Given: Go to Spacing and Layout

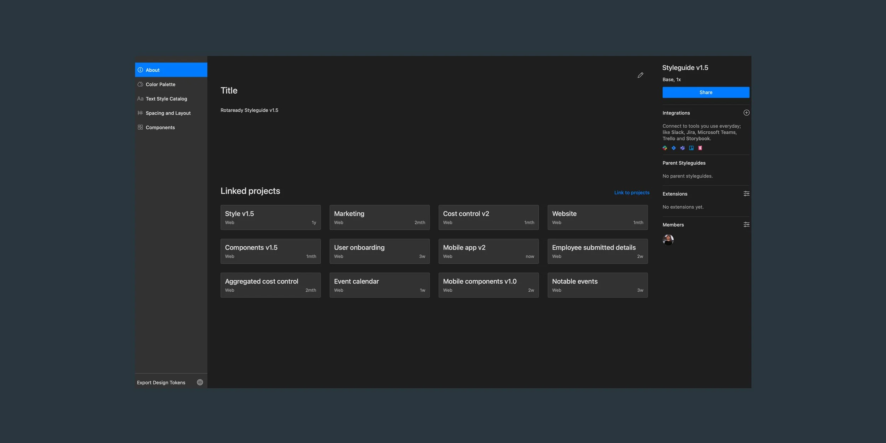Looking at the screenshot, I should coord(168,113).
